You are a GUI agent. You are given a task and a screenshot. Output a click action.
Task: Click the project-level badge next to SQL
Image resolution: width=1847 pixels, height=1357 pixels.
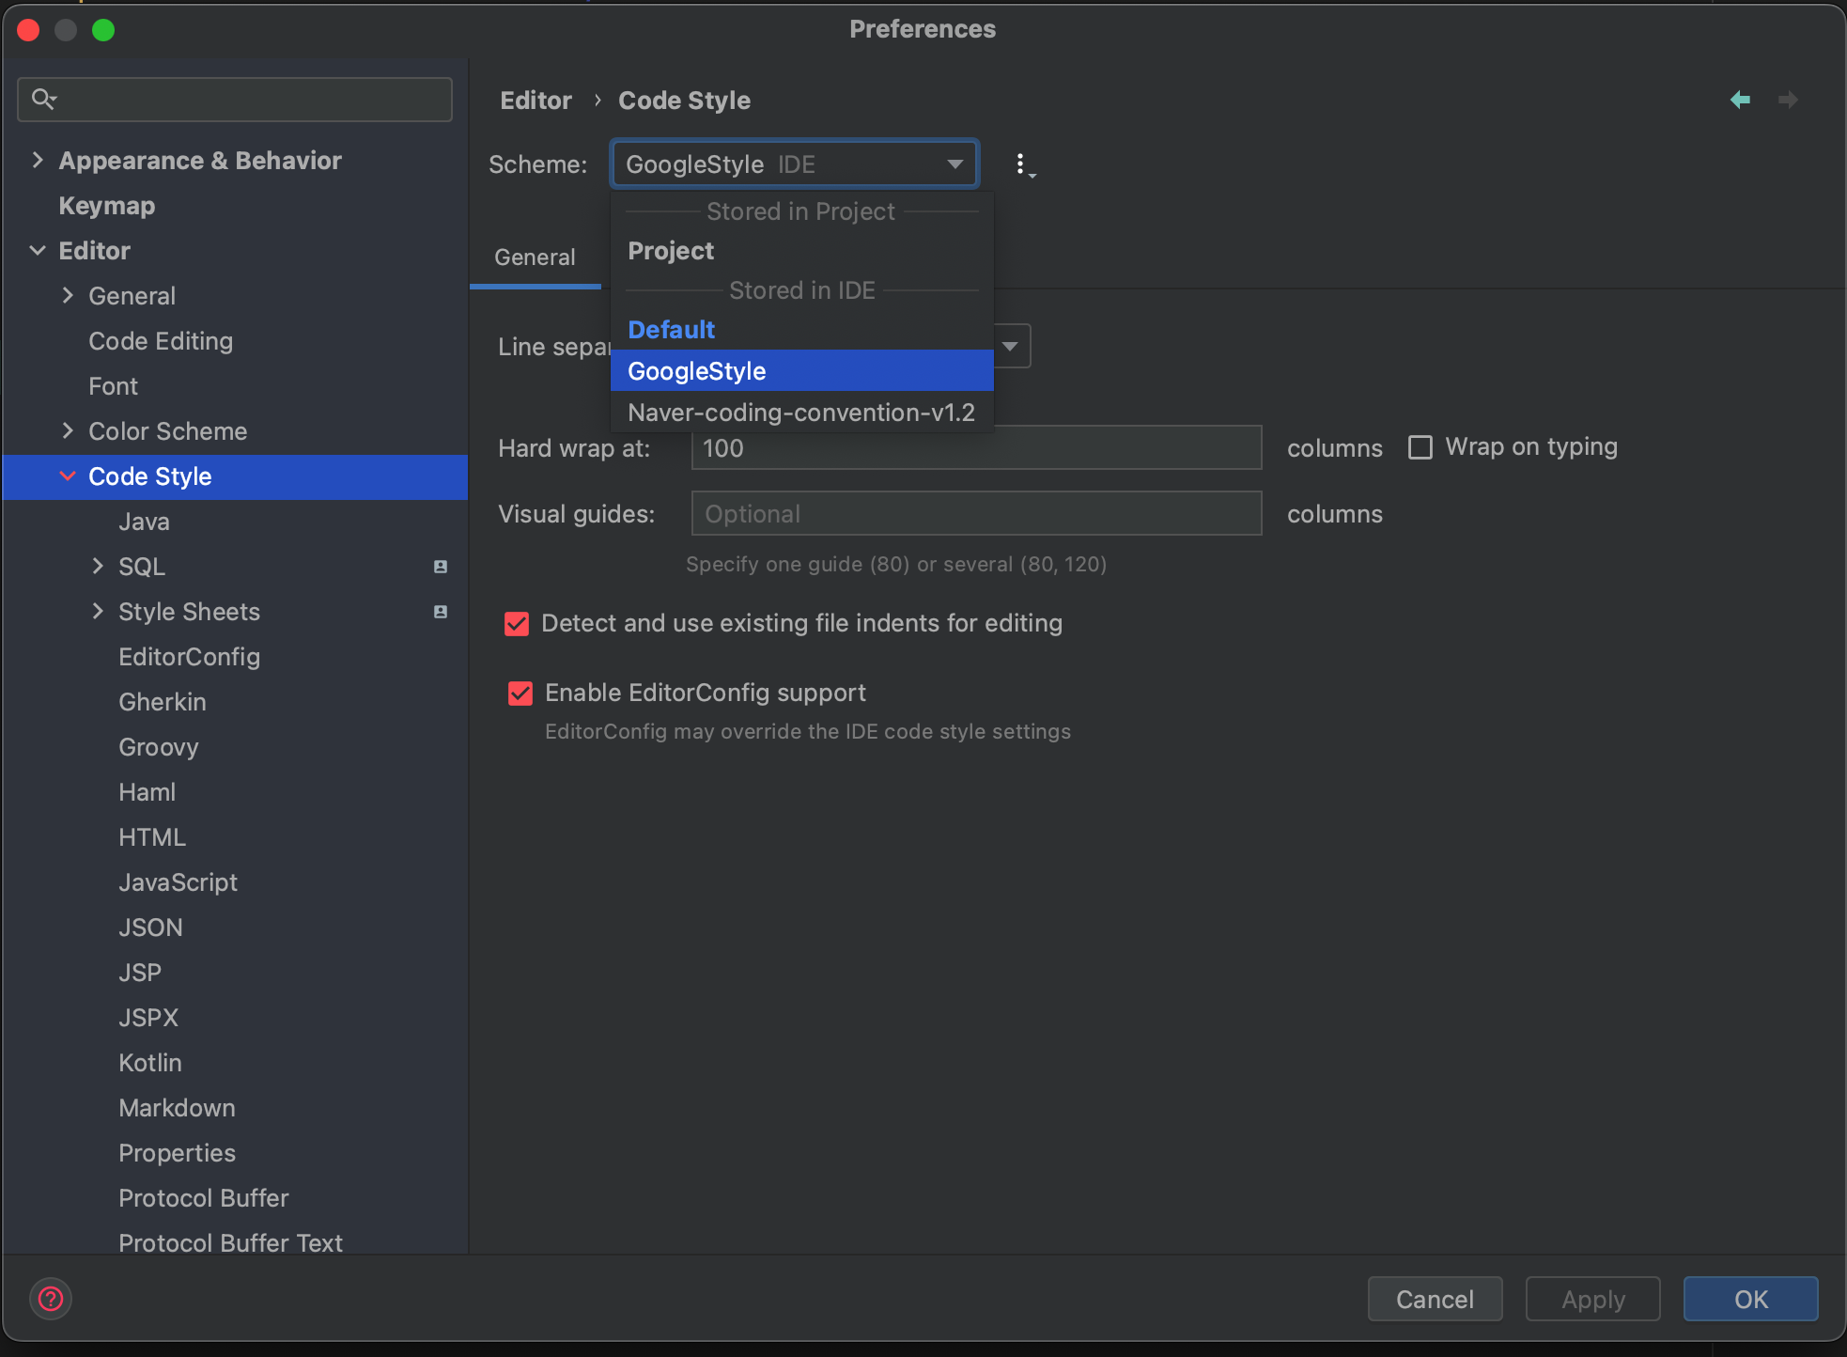point(440,567)
